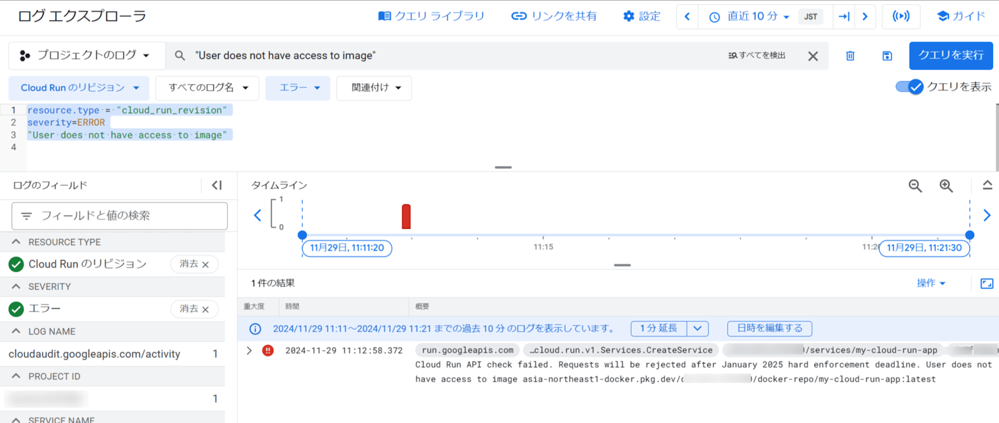The height and width of the screenshot is (423, 999).
Task: Zoom in the timeline
Action: (946, 186)
